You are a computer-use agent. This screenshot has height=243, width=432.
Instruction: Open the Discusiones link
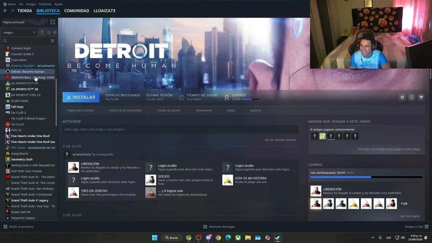pos(204,110)
